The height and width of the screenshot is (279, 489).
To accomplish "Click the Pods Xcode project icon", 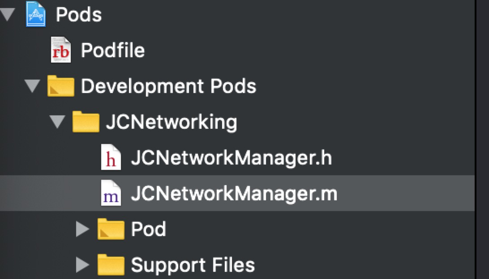I will 35,14.
